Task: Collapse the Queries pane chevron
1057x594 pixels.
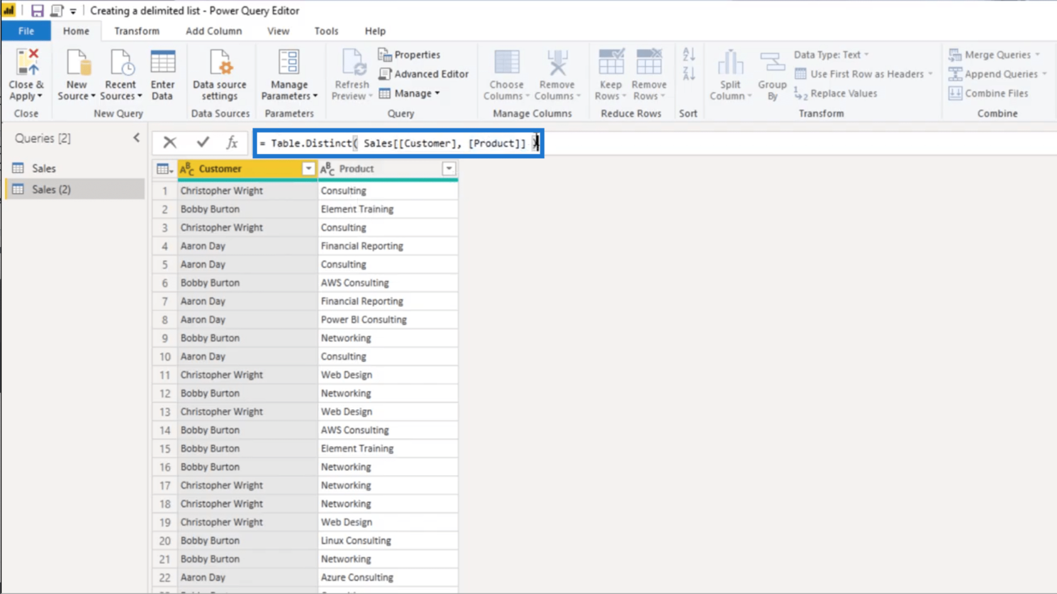Action: tap(137, 138)
